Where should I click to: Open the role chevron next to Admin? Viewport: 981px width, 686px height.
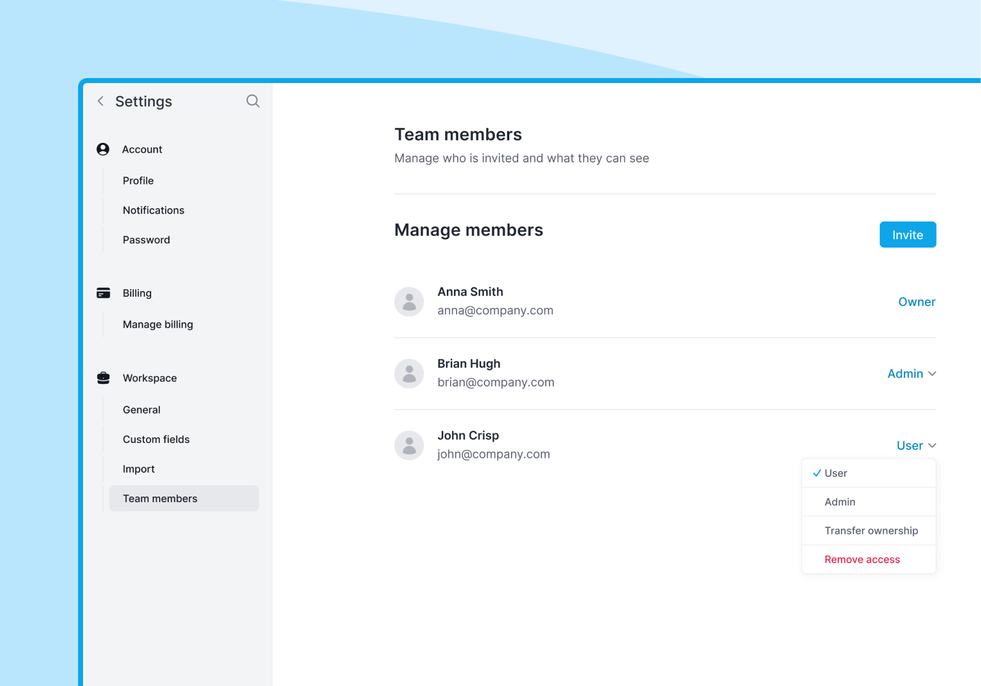933,373
